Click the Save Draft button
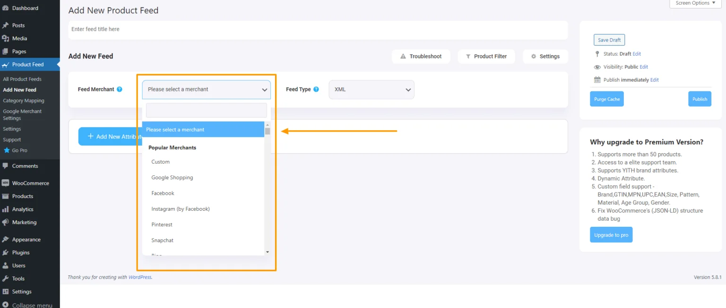The width and height of the screenshot is (726, 308). pyautogui.click(x=609, y=40)
